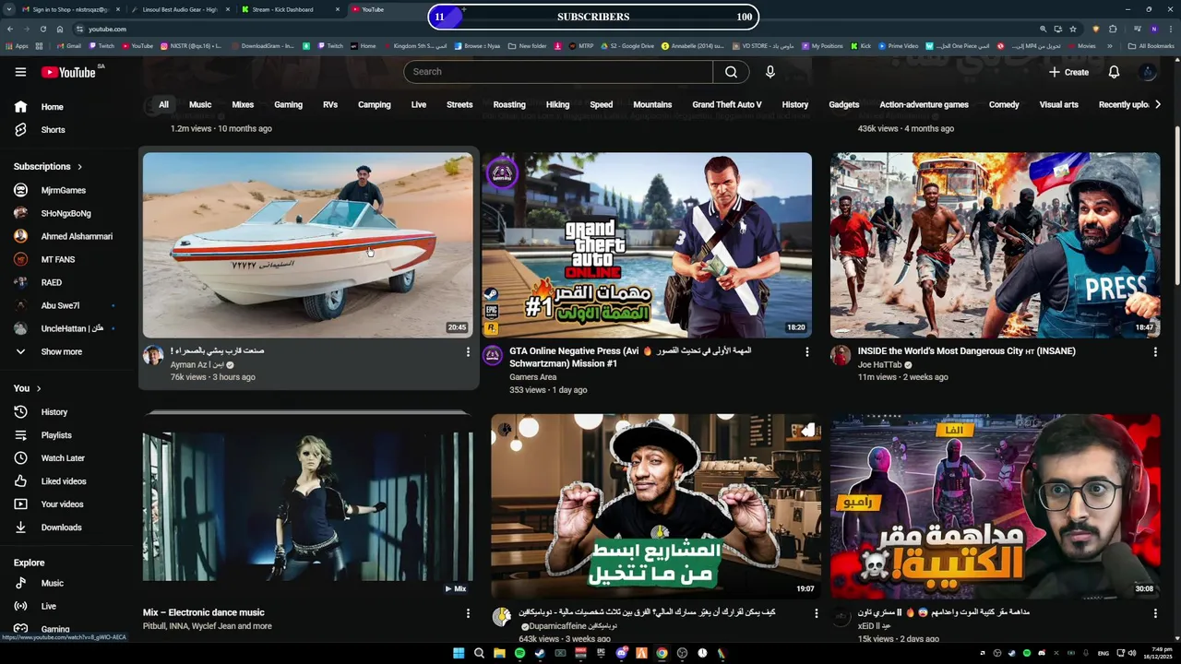Open the account avatar menu

click(x=1148, y=72)
